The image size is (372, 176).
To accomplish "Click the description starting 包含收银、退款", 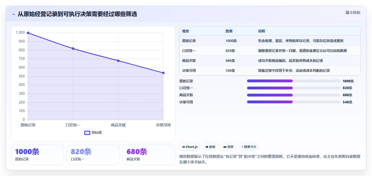I will pos(301,41).
